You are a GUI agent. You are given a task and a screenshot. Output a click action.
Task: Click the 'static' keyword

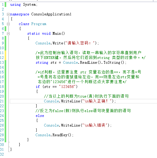point(34,34)
